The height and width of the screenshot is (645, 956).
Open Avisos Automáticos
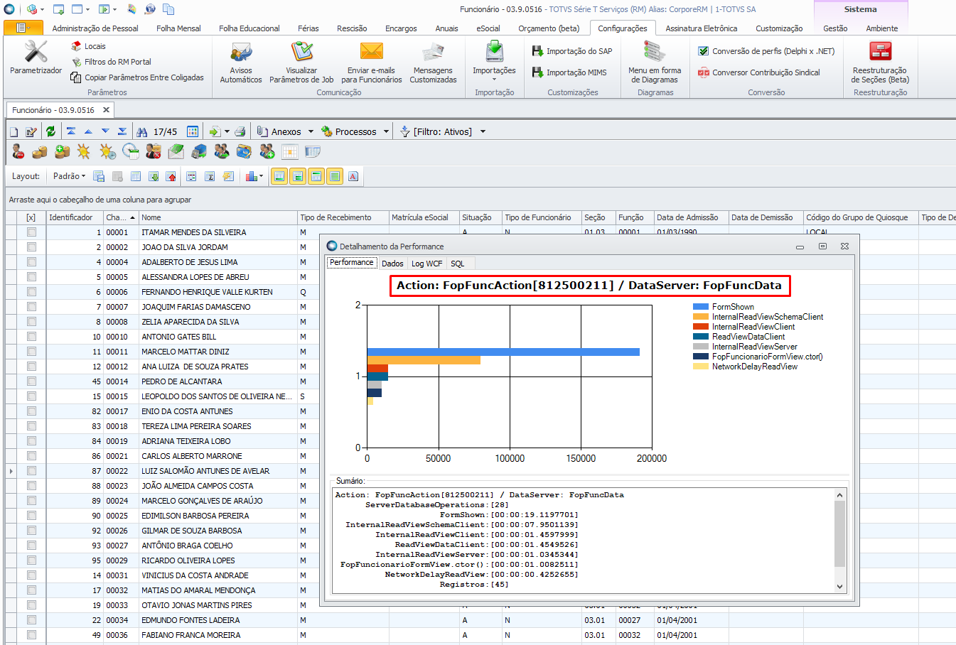pyautogui.click(x=241, y=63)
